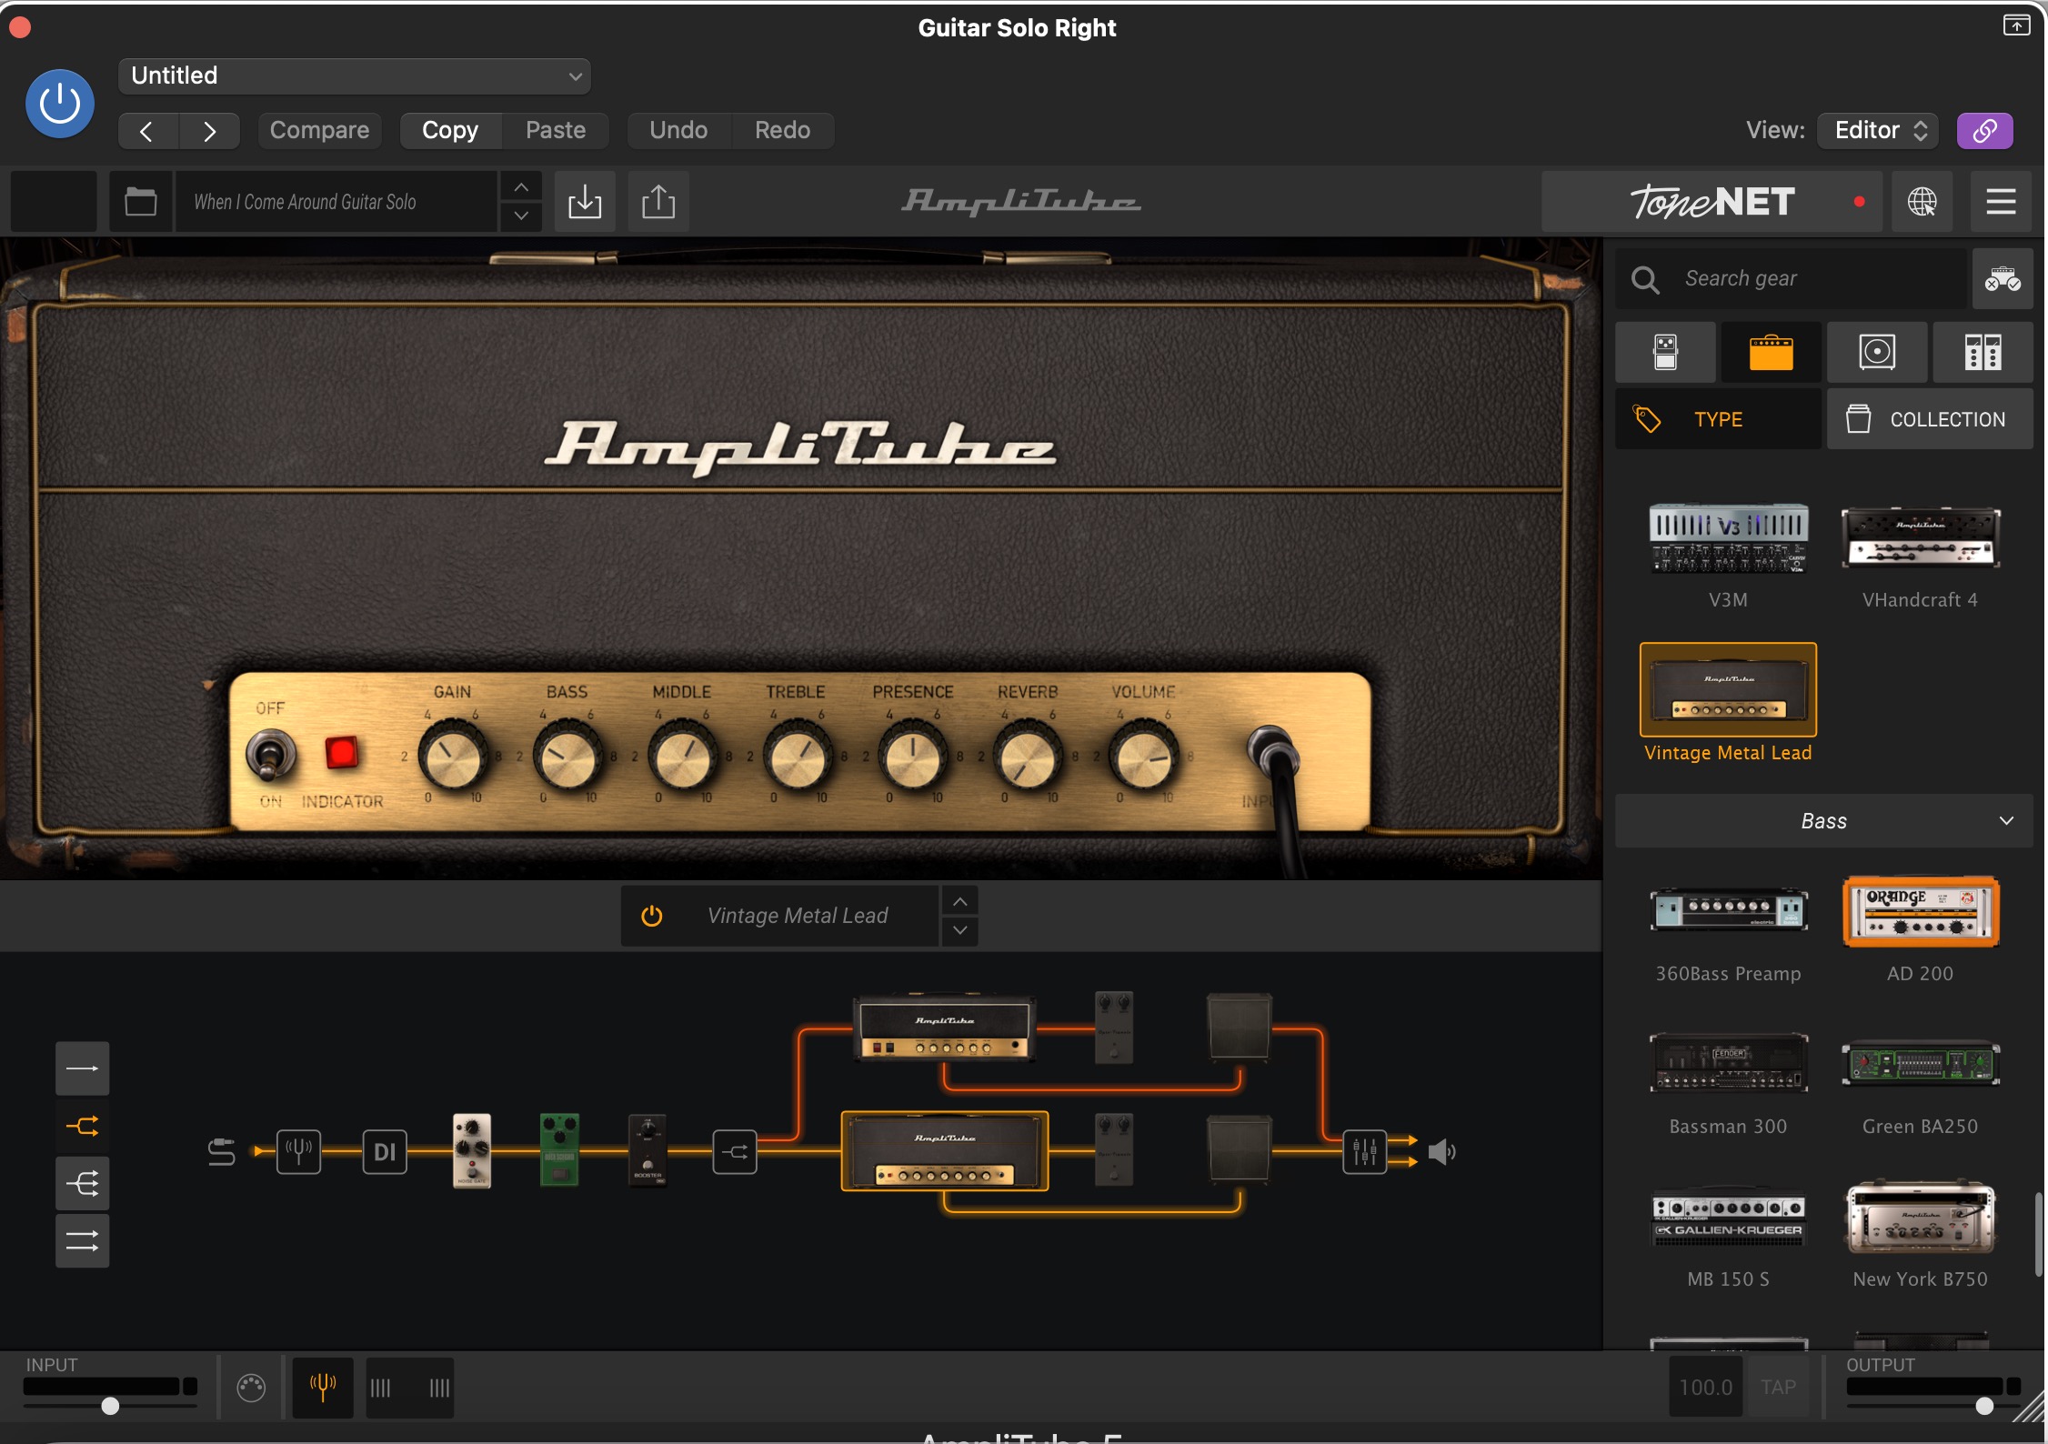Switch to the COLLECTION tab
The width and height of the screenshot is (2048, 1444).
[x=1930, y=419]
